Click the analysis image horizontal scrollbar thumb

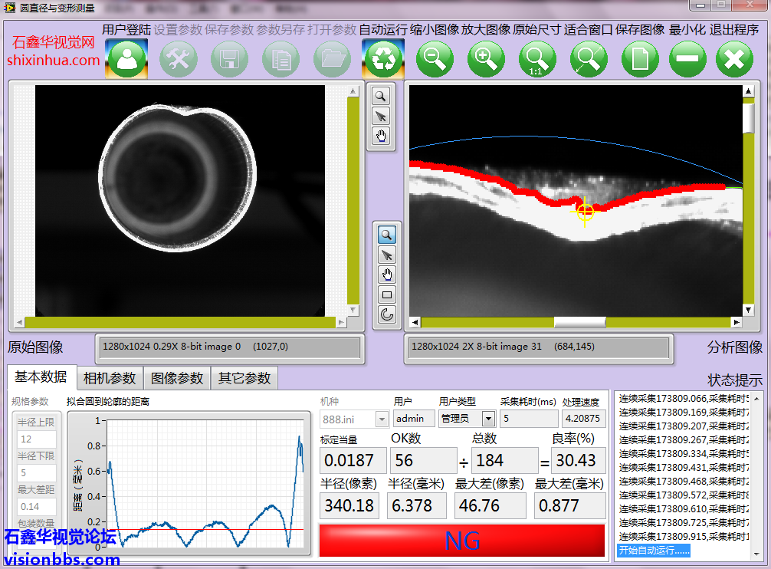tap(579, 322)
